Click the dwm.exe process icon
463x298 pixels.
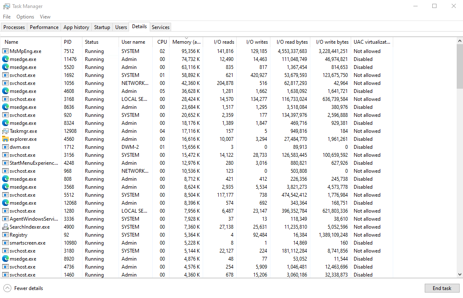(x=5, y=147)
